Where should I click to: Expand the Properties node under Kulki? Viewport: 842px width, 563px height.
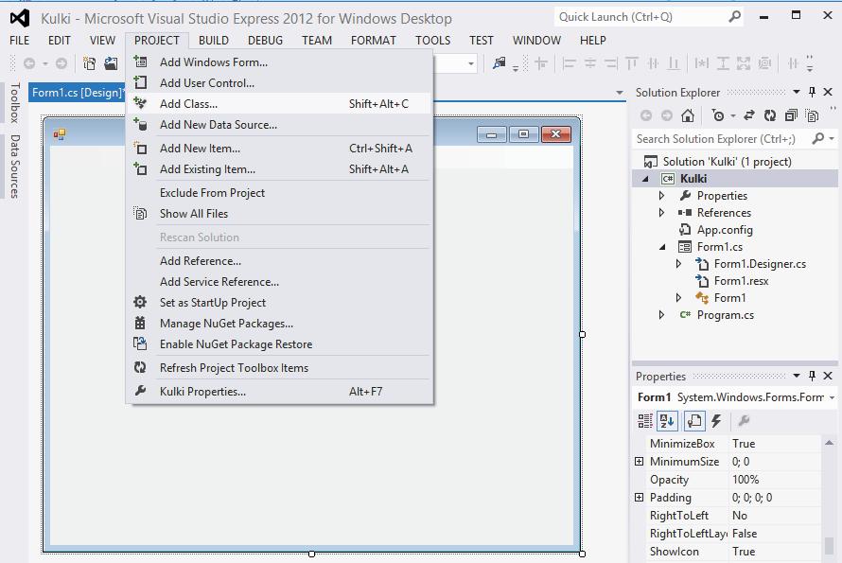tap(662, 196)
